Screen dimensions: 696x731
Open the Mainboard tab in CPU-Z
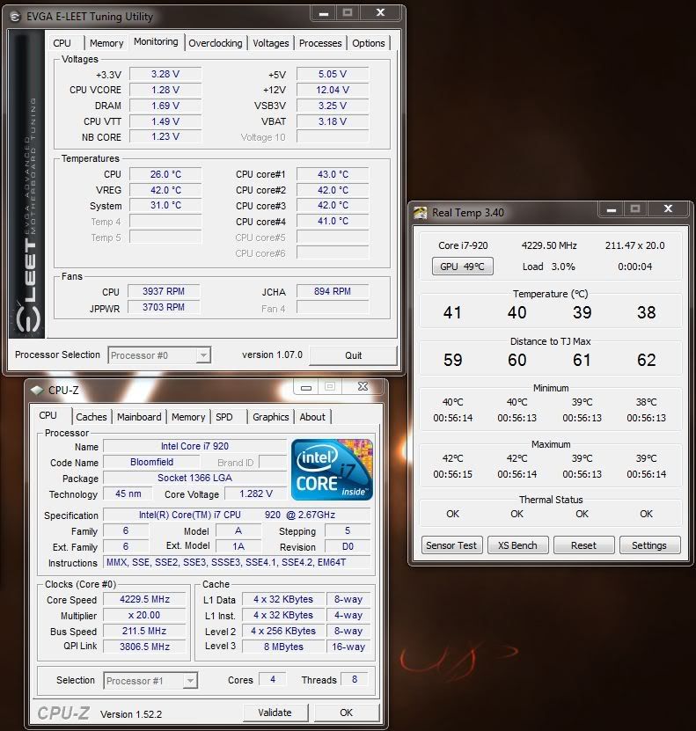pyautogui.click(x=139, y=417)
